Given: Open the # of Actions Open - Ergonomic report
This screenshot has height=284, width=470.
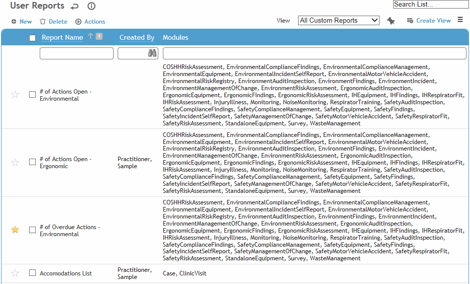Looking at the screenshot, I should (x=66, y=163).
